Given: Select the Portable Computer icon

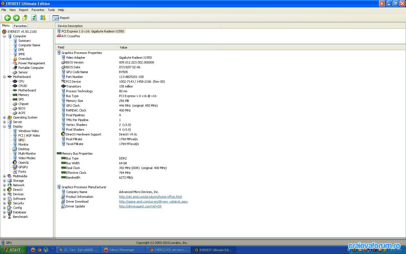Looking at the screenshot, I should [15, 68].
